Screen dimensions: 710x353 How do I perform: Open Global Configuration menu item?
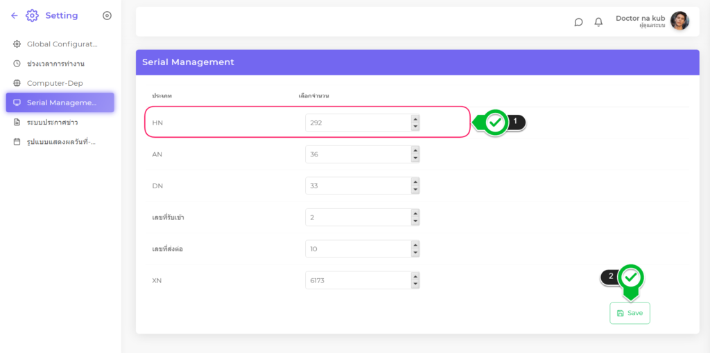tap(62, 44)
